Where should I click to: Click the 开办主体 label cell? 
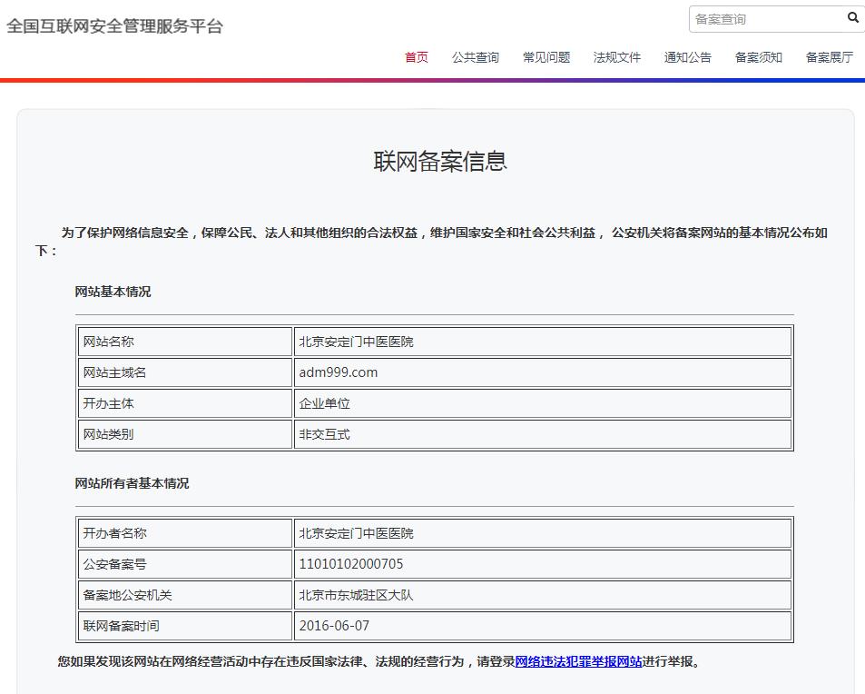tap(185, 403)
